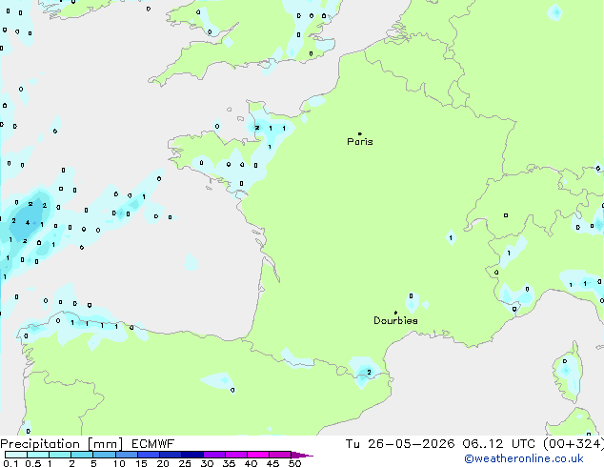This screenshot has height=467, width=604.
Task: Click the forecast date "Tu 26-05-2026"
Action: (x=400, y=444)
